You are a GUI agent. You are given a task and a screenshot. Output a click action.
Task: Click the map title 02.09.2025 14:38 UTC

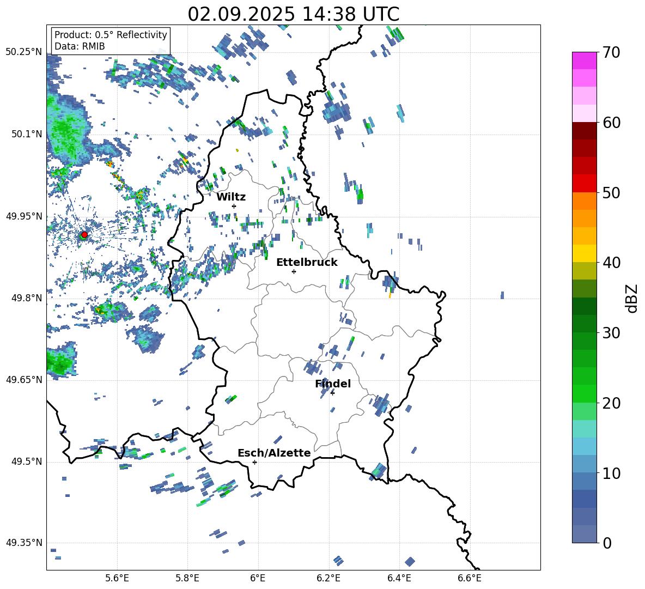tap(293, 14)
